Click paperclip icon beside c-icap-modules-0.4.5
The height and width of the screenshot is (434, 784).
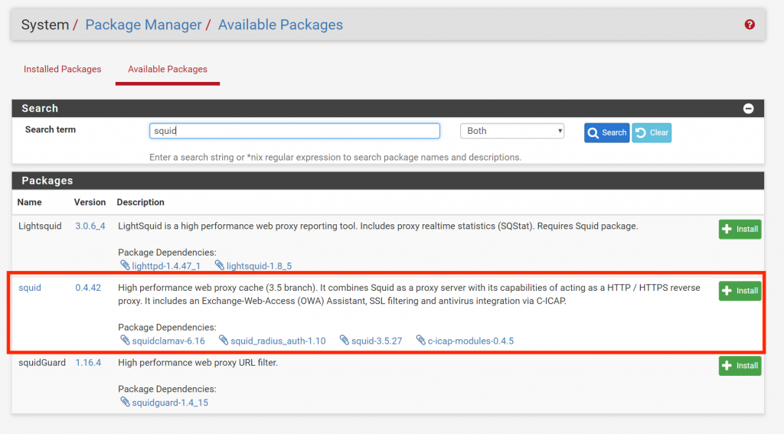420,341
